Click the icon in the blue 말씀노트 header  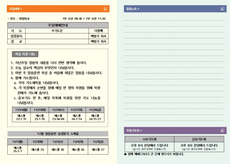tap(220, 8)
